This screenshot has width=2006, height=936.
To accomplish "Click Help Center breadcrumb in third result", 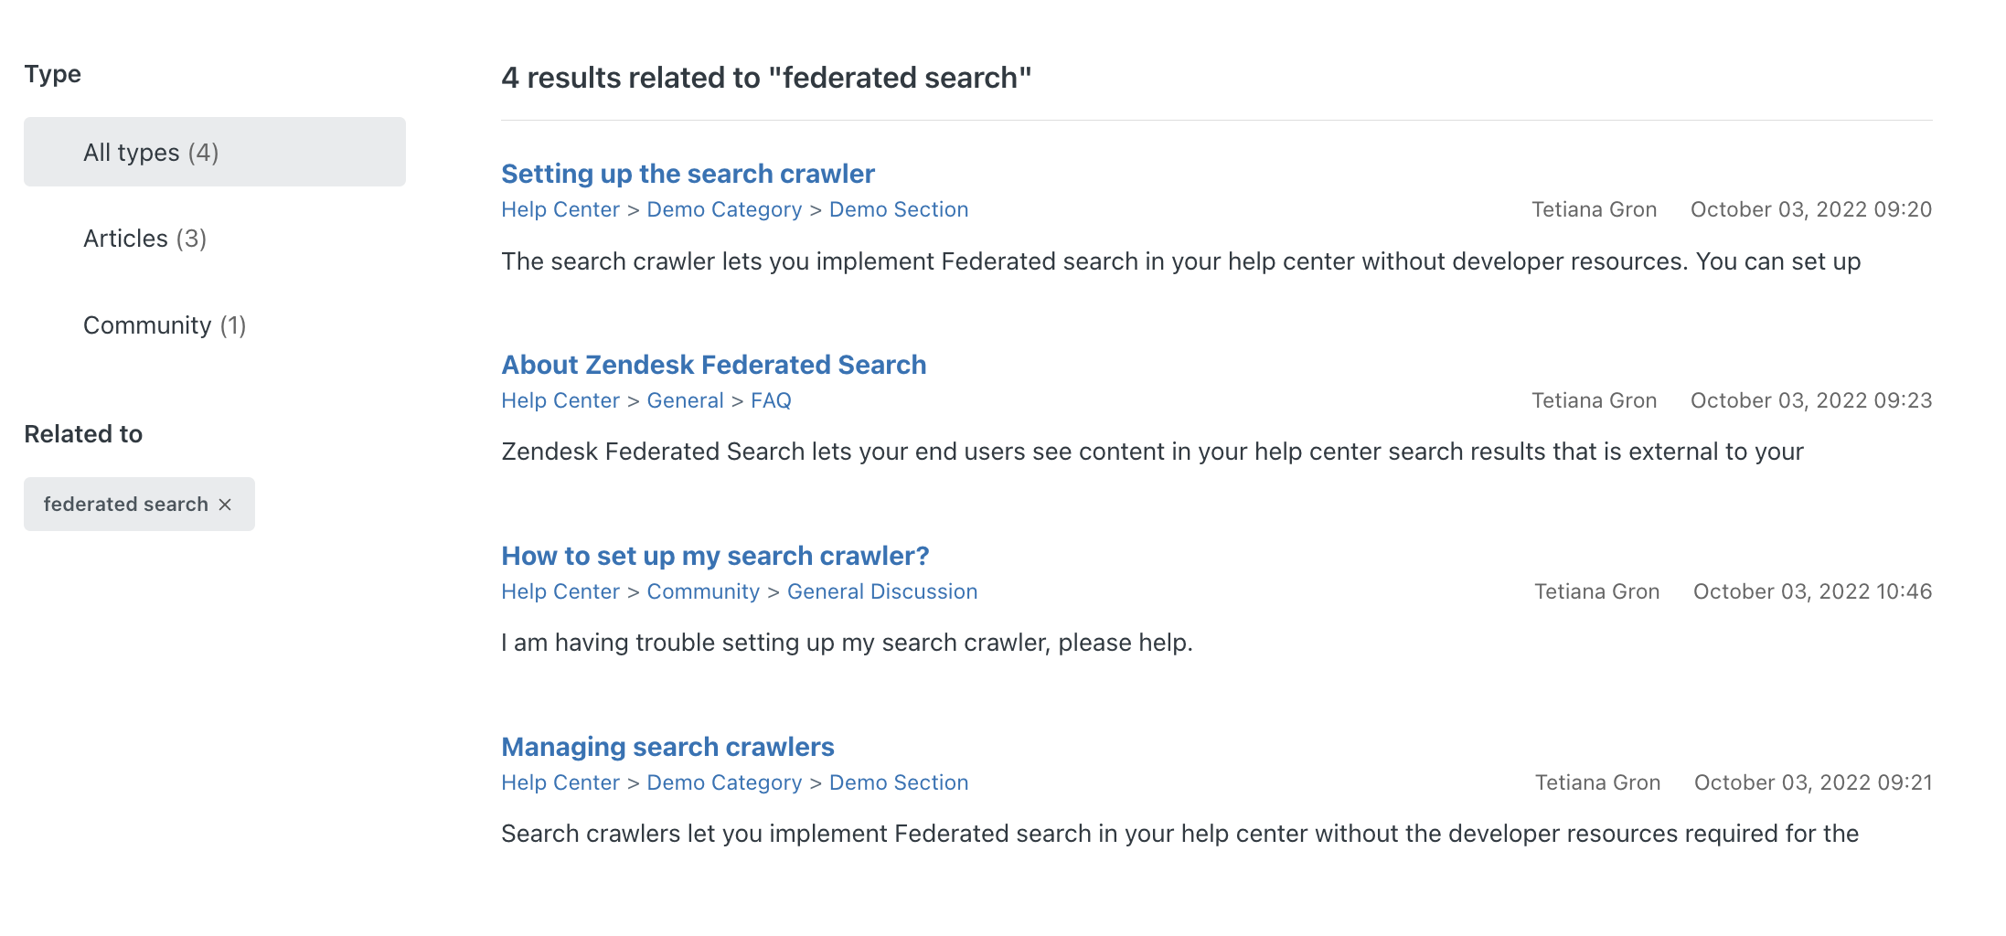I will pos(560,591).
